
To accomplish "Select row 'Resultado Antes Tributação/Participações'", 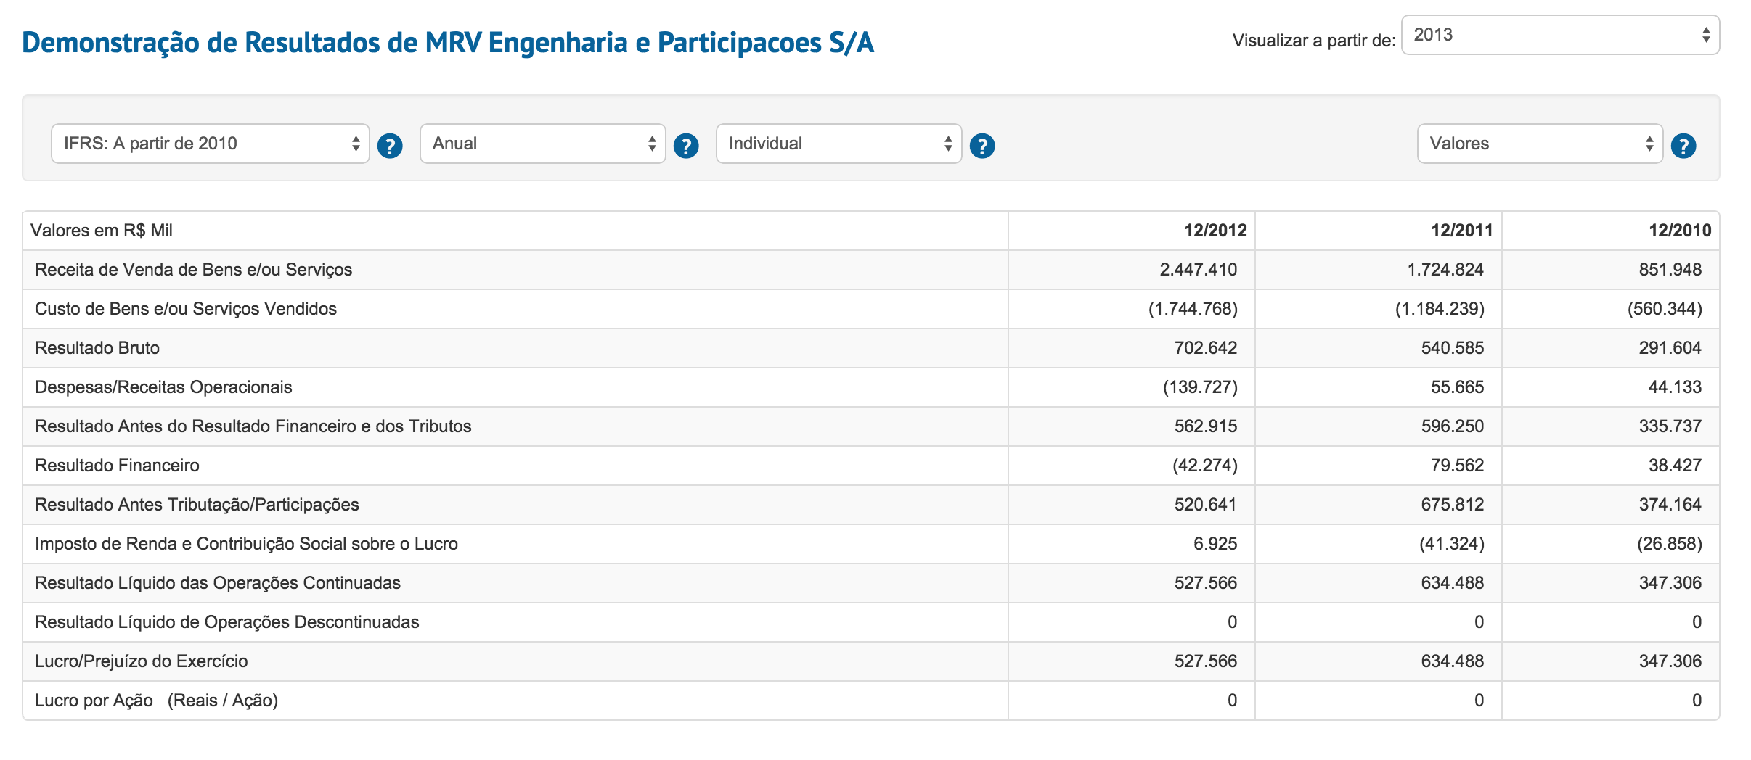I will 871,505.
